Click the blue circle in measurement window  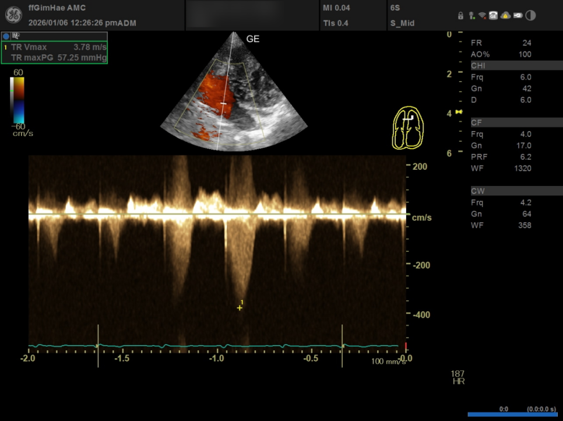[6, 36]
